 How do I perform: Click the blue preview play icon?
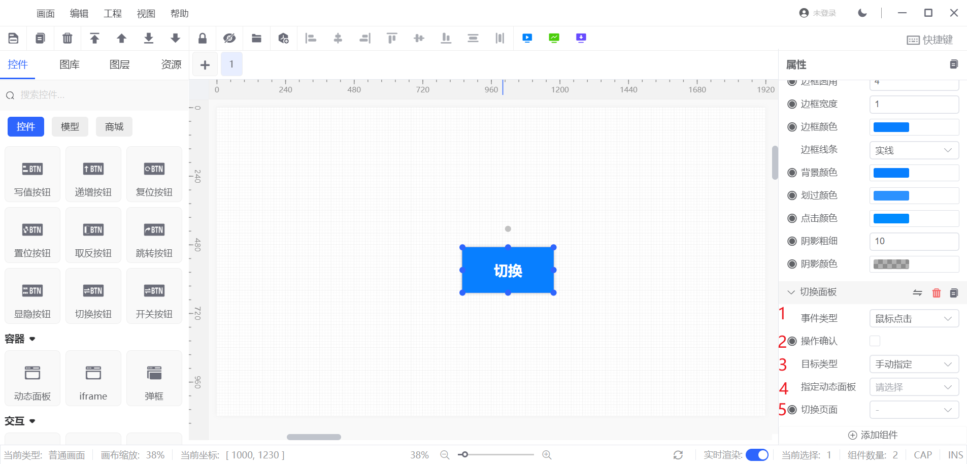pos(527,38)
